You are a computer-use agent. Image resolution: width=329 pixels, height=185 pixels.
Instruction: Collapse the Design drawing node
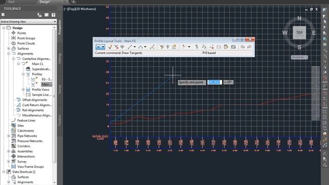[x=4, y=28]
